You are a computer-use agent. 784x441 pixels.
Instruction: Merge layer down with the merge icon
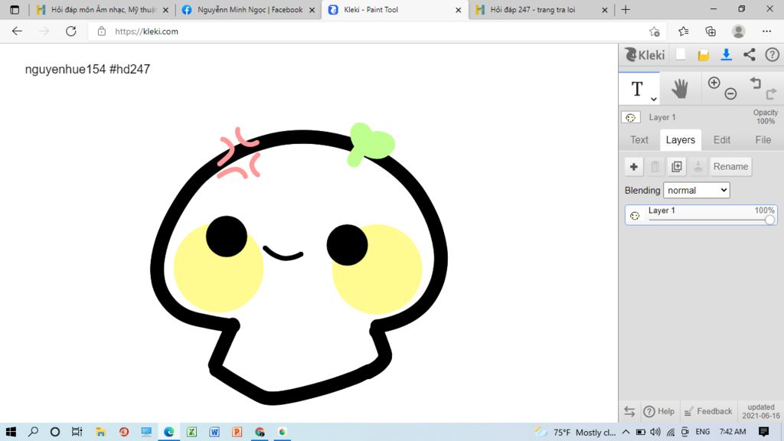pyautogui.click(x=698, y=166)
